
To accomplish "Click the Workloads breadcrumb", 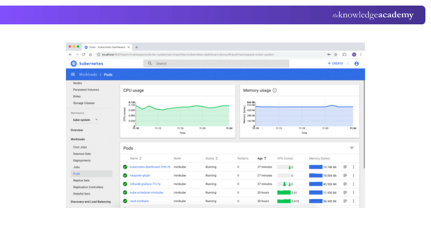I will click(88, 74).
